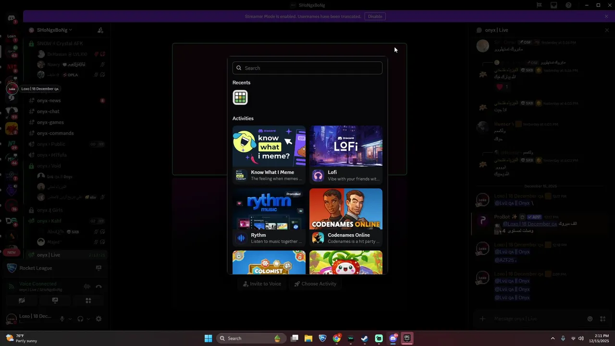Disable Streamer Mode
Viewport: 615px width, 346px height.
click(x=375, y=16)
